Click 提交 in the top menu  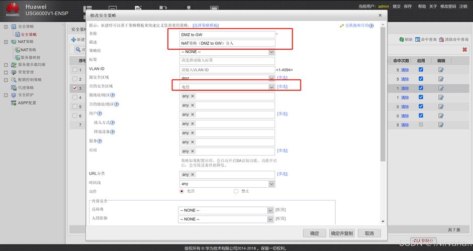point(397,6)
